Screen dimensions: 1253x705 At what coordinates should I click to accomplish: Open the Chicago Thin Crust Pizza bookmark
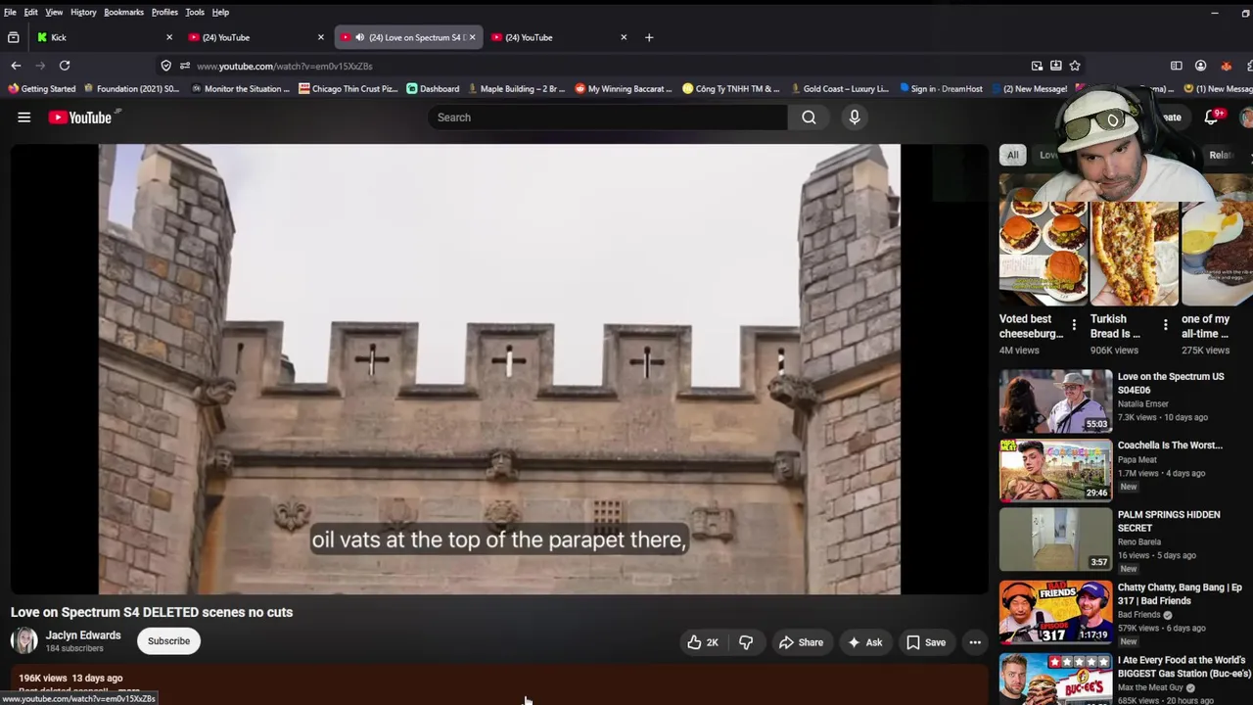click(x=348, y=88)
